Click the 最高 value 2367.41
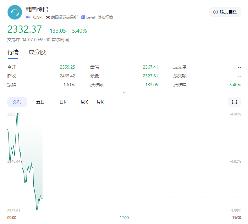This screenshot has height=224, width=248. click(150, 67)
